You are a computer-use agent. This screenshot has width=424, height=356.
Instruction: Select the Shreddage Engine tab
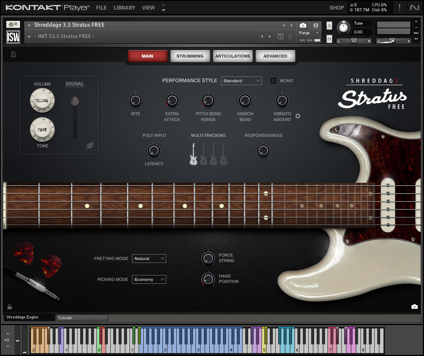pos(29,317)
